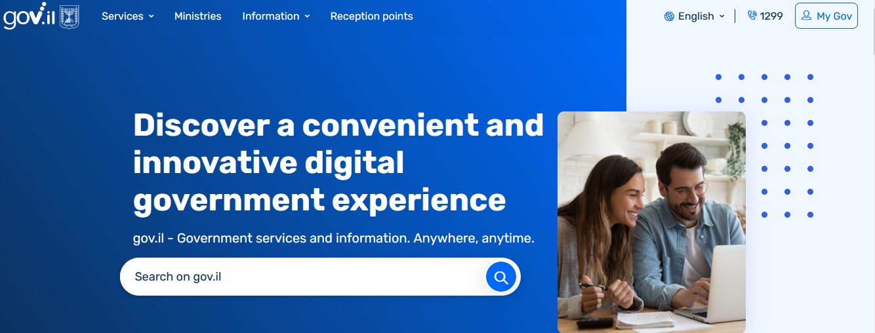This screenshot has height=333, width=875.
Task: Focus the 'Search on gov.il' input field
Action: pyautogui.click(x=302, y=277)
